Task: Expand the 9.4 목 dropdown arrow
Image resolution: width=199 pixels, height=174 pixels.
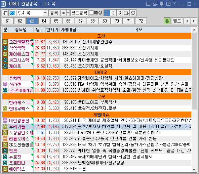Action: [x=45, y=13]
